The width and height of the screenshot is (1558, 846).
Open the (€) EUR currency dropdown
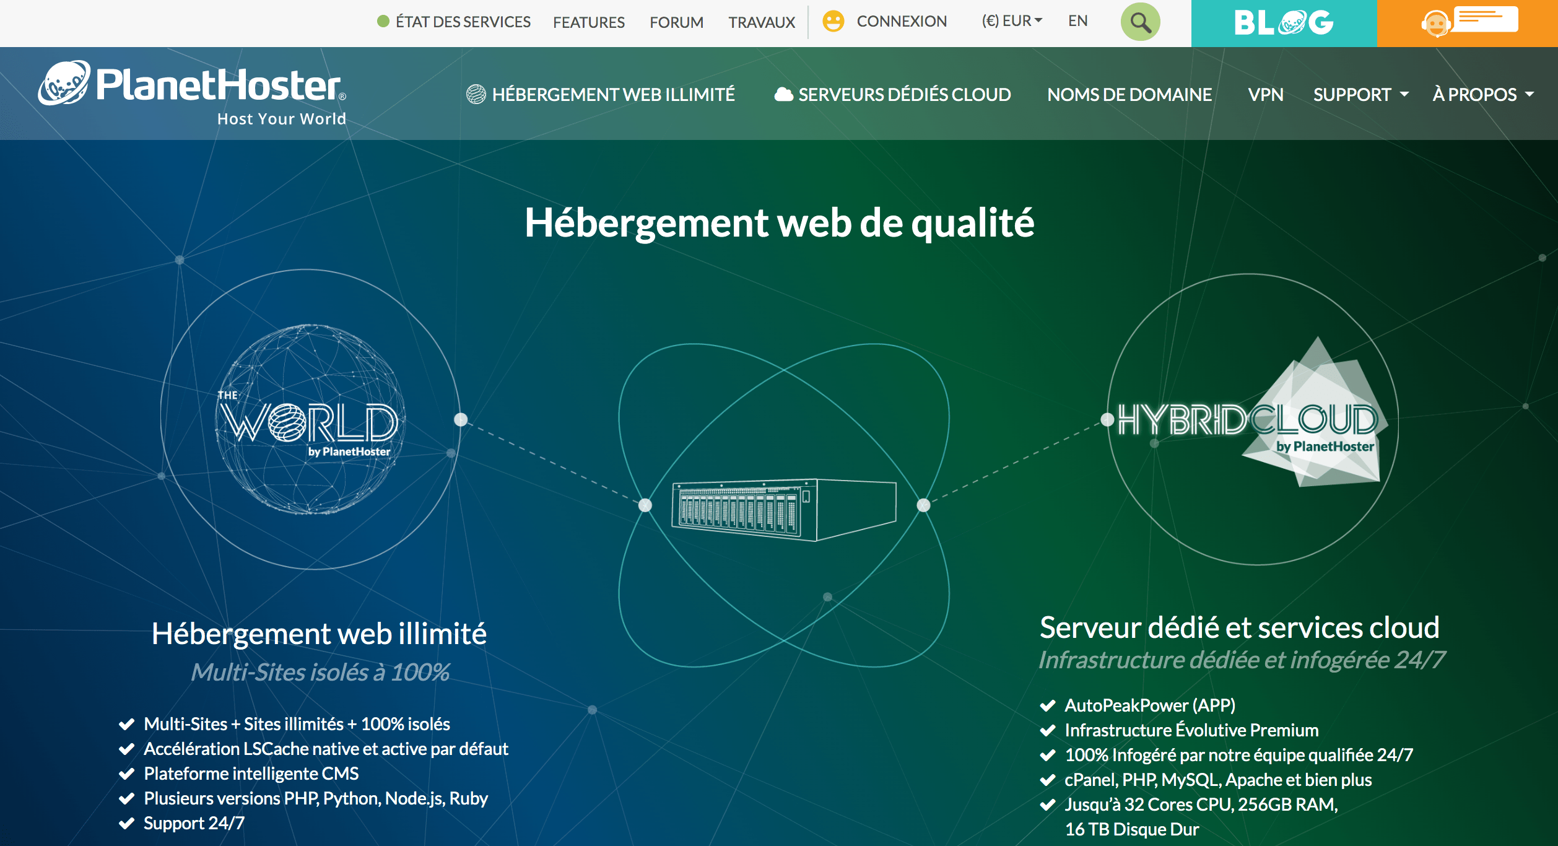point(1010,20)
